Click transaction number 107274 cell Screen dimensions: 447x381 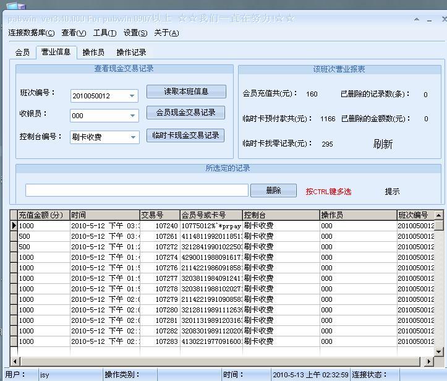[160, 257]
